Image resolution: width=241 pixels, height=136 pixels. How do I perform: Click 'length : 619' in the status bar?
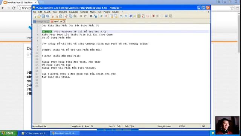pos(77,126)
